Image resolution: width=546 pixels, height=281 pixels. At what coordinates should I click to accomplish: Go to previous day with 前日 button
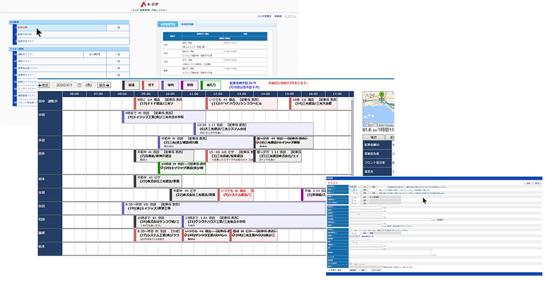click(44, 85)
